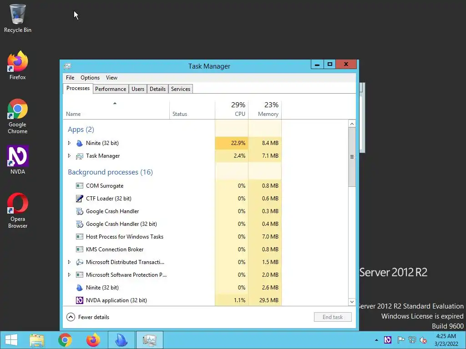Select the Opera Browser desktop shortcut

18,211
